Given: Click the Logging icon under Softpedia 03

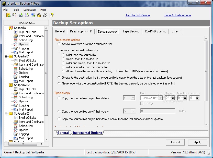Looking at the screenshot, I should click(16, 134).
